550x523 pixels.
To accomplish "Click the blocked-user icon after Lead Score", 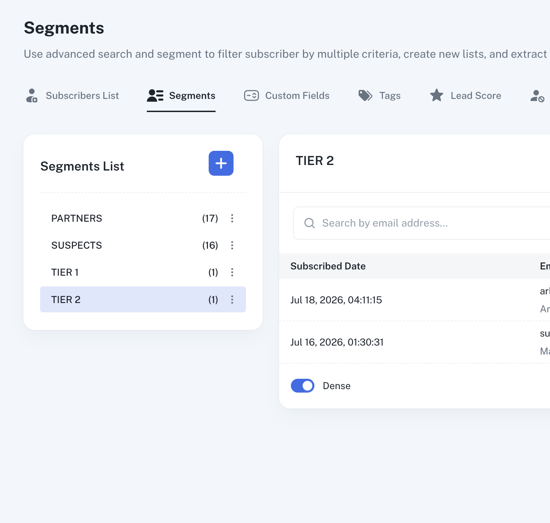I will pos(538,96).
